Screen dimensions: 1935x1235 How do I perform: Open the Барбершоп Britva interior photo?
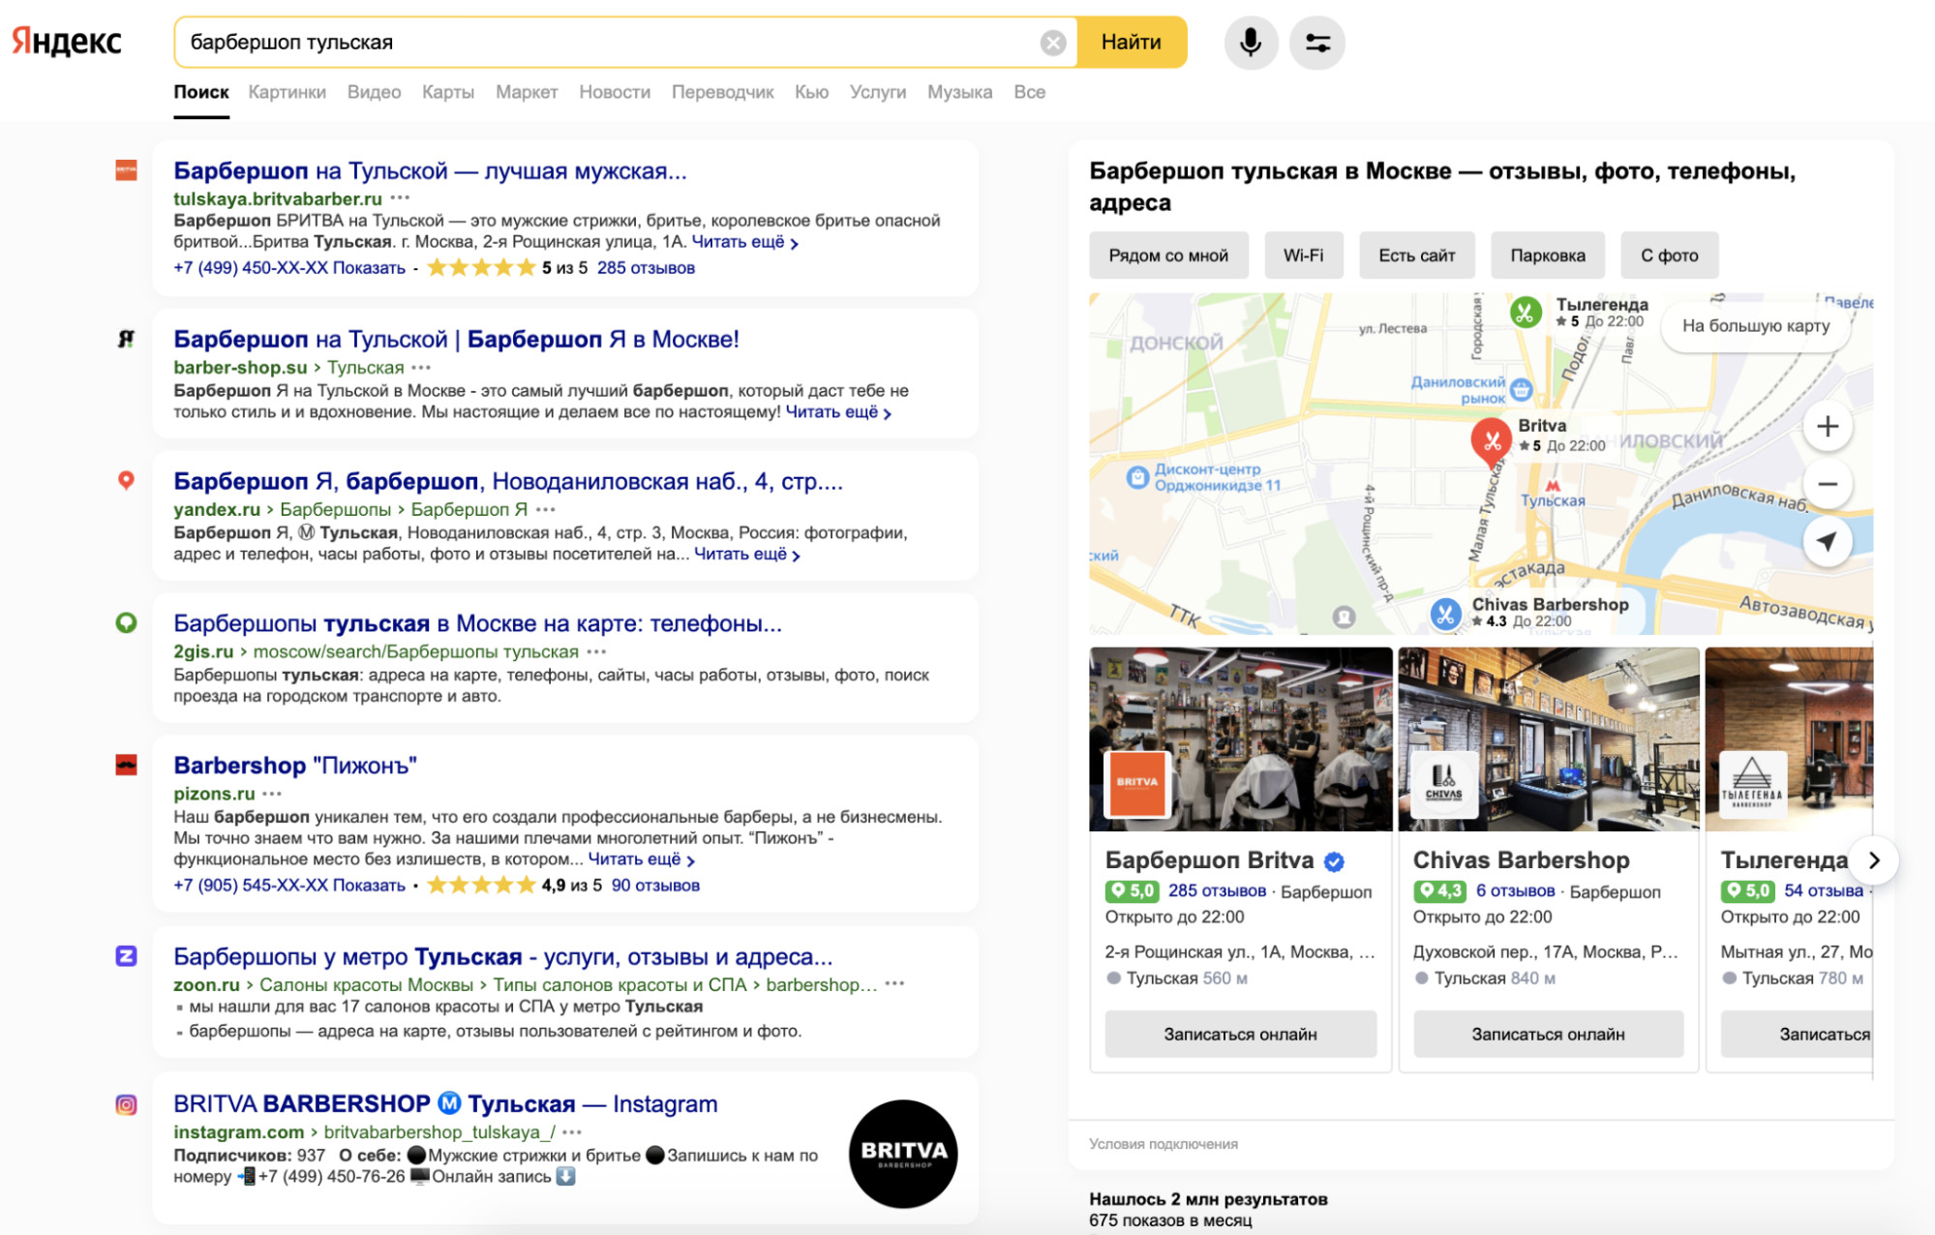[1240, 739]
